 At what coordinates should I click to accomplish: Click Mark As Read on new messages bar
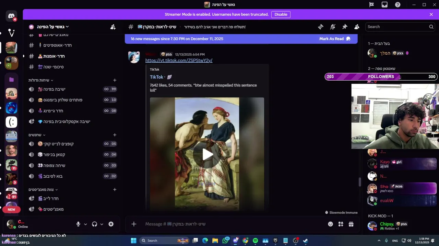click(x=335, y=39)
